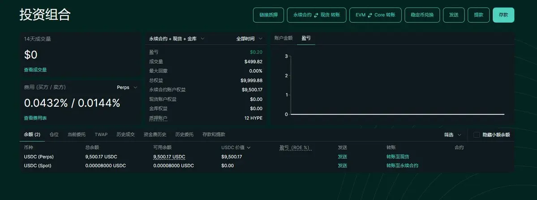537x200 pixels.
Task: Click the 质押账户 label
Action: [x=158, y=118]
